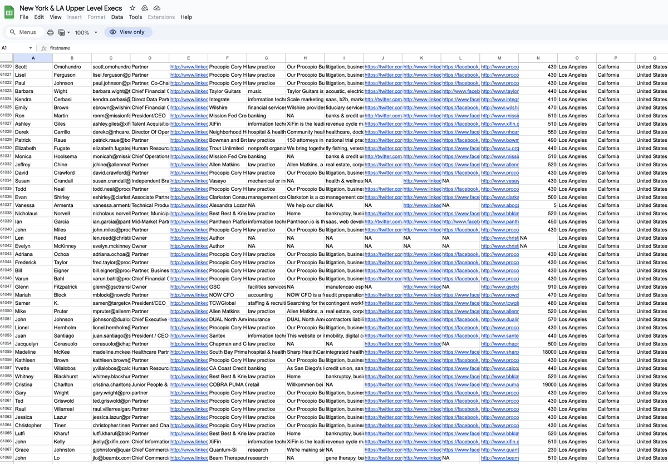Check the cloud document status icon
The height and width of the screenshot is (464, 668).
click(157, 8)
